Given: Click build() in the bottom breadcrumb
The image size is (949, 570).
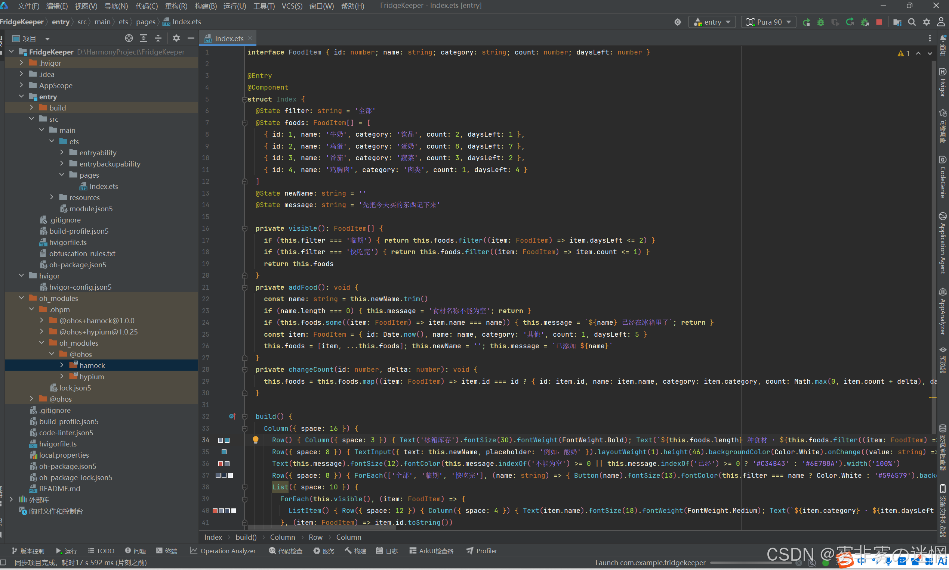Looking at the screenshot, I should tap(246, 537).
